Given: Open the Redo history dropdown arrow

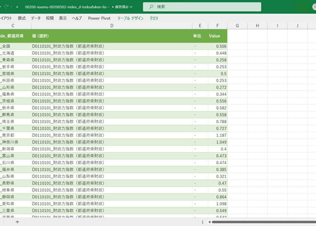Looking at the screenshot, I should tap(11, 7).
